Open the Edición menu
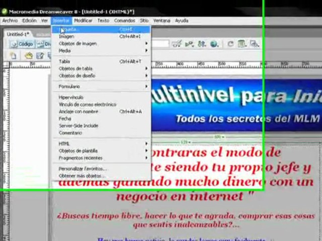This screenshot has width=322, height=241. point(30,21)
